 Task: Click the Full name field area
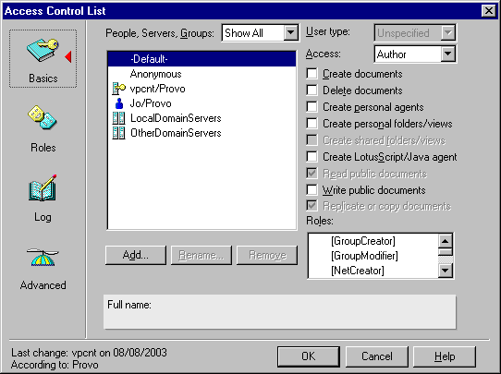[280, 312]
